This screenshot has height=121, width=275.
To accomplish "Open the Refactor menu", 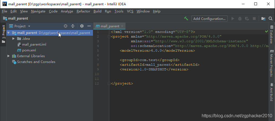I will tap(83, 11).
